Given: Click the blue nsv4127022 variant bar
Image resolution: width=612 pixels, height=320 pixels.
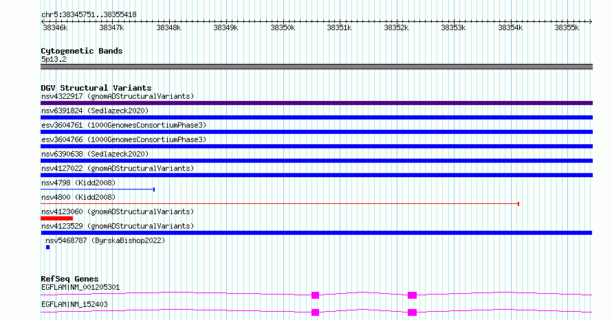Looking at the screenshot, I should tap(316, 175).
